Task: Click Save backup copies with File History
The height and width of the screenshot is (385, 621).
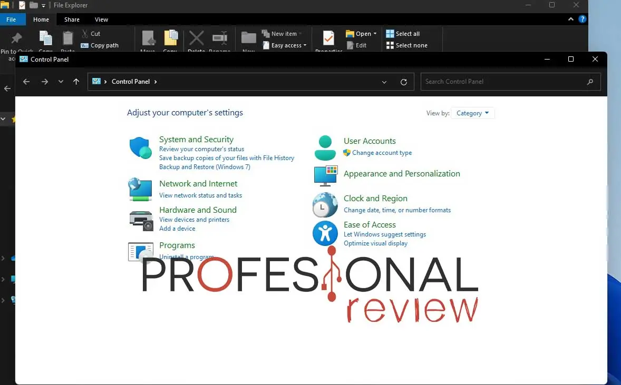Action: [227, 158]
